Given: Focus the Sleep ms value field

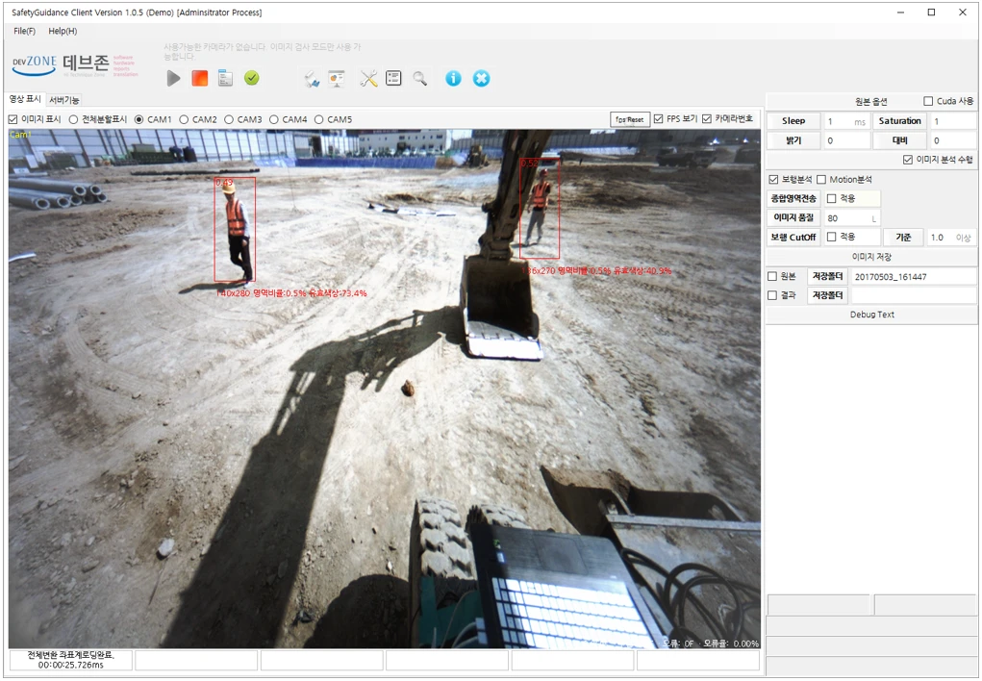Looking at the screenshot, I should [x=846, y=121].
